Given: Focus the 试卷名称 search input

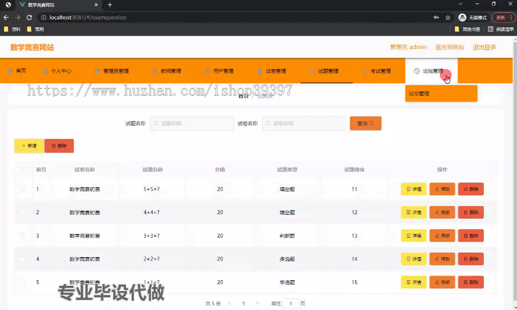Looking at the screenshot, I should click(304, 123).
